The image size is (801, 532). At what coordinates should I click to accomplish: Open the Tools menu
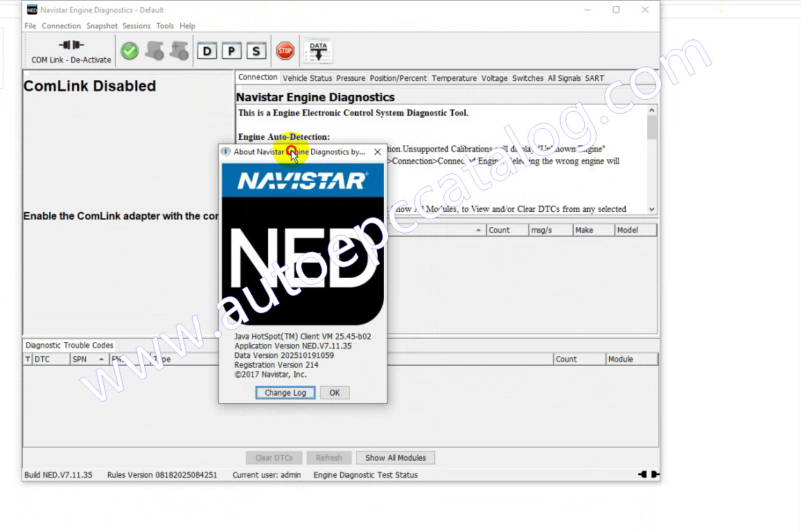point(165,26)
